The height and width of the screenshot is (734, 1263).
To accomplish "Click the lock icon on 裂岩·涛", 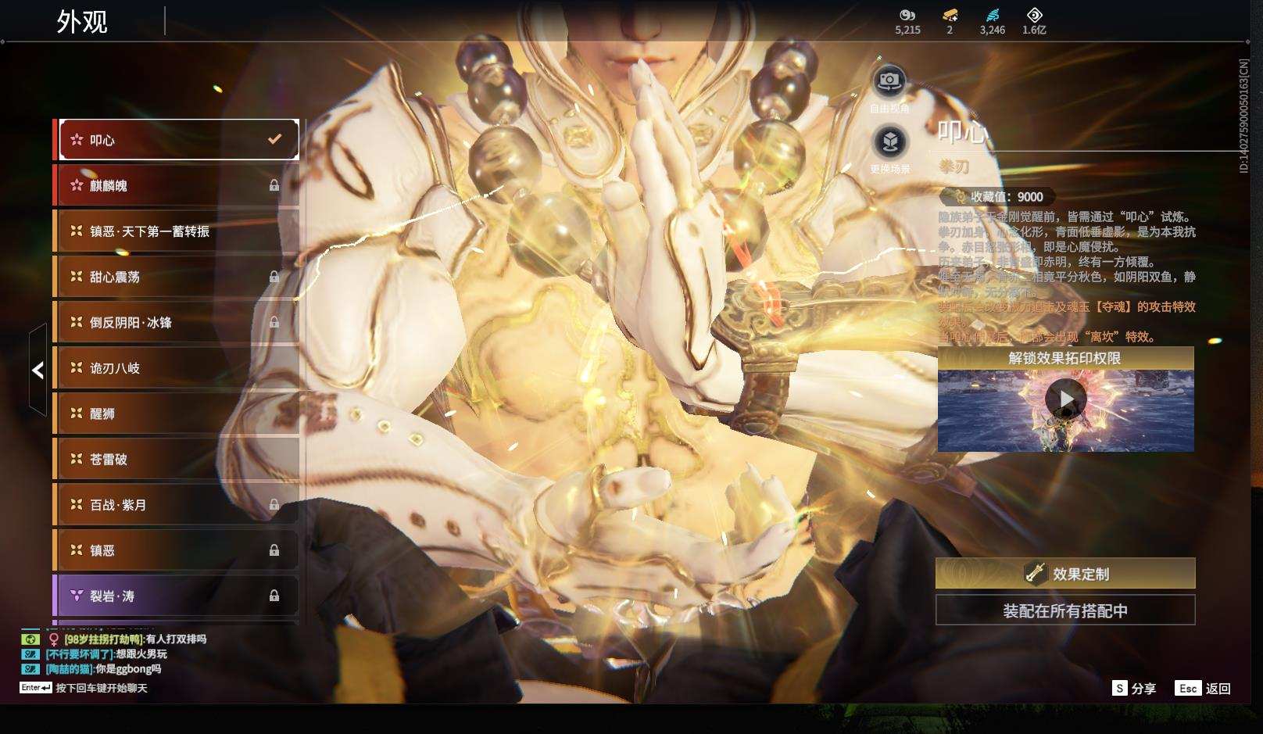I will point(274,596).
